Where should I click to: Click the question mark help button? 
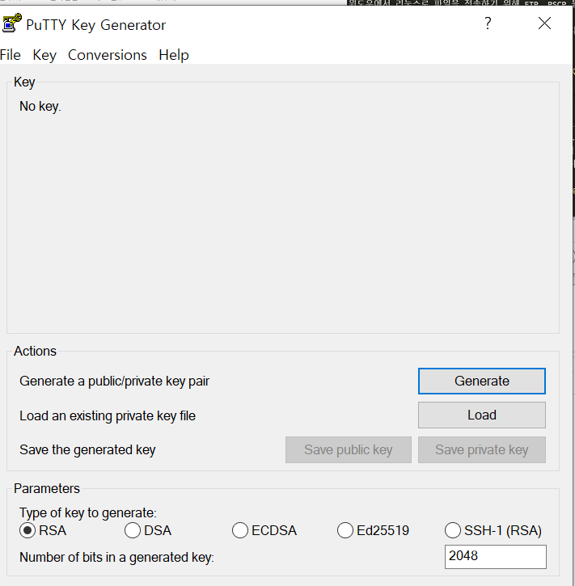pos(488,24)
